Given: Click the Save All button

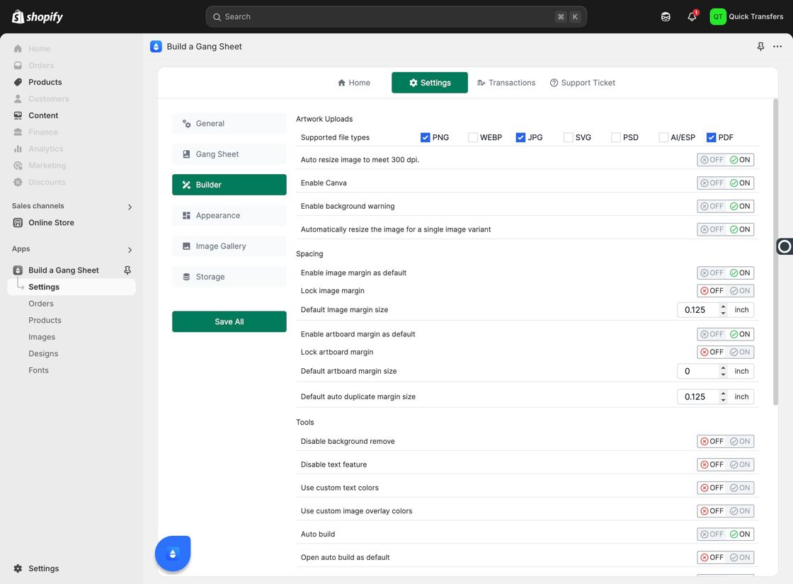Looking at the screenshot, I should point(229,321).
